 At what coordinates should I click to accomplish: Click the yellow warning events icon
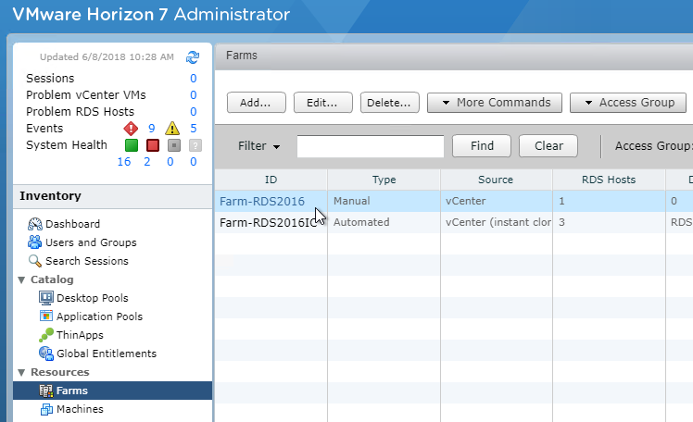click(172, 129)
